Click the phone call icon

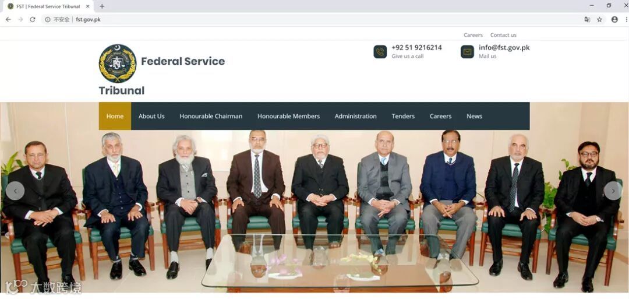380,51
